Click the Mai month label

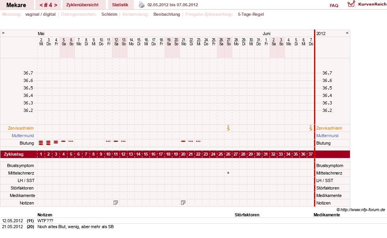pyautogui.click(x=41, y=33)
